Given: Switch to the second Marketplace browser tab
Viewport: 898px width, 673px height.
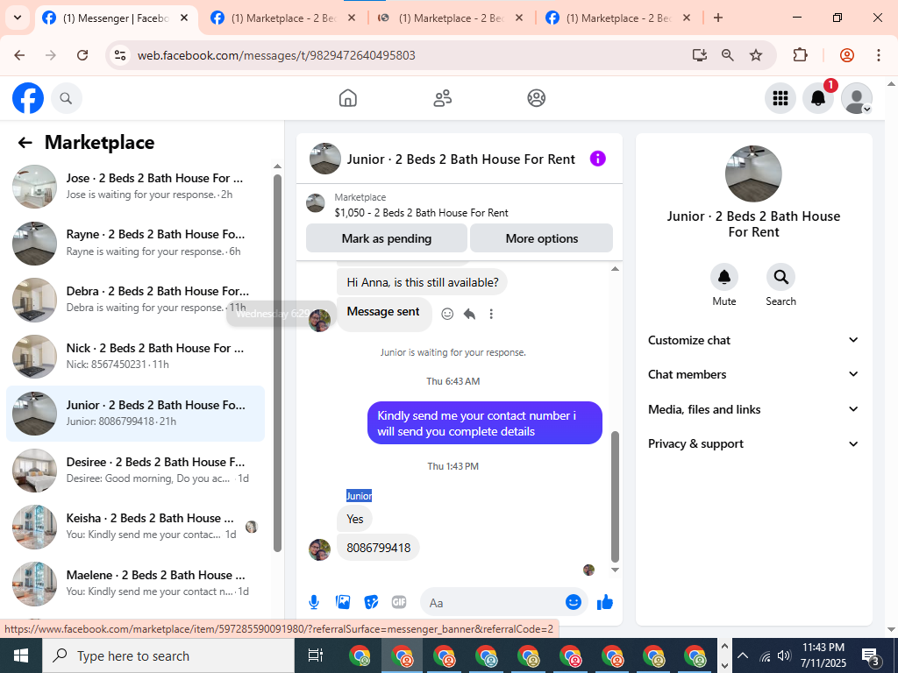Looking at the screenshot, I should [283, 18].
